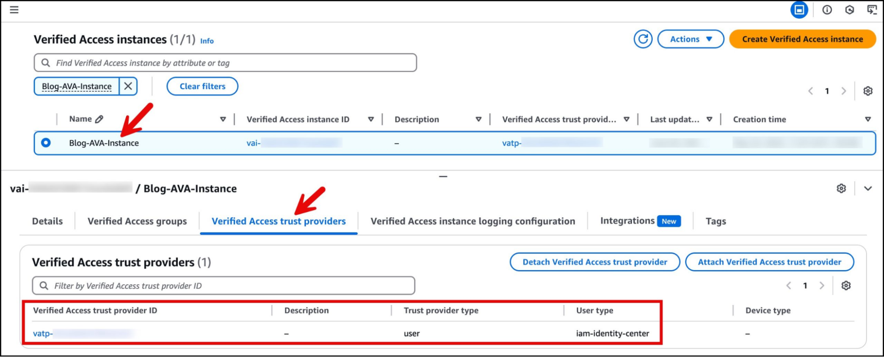Click the refresh instances icon button
This screenshot has width=884, height=357.
643,39
